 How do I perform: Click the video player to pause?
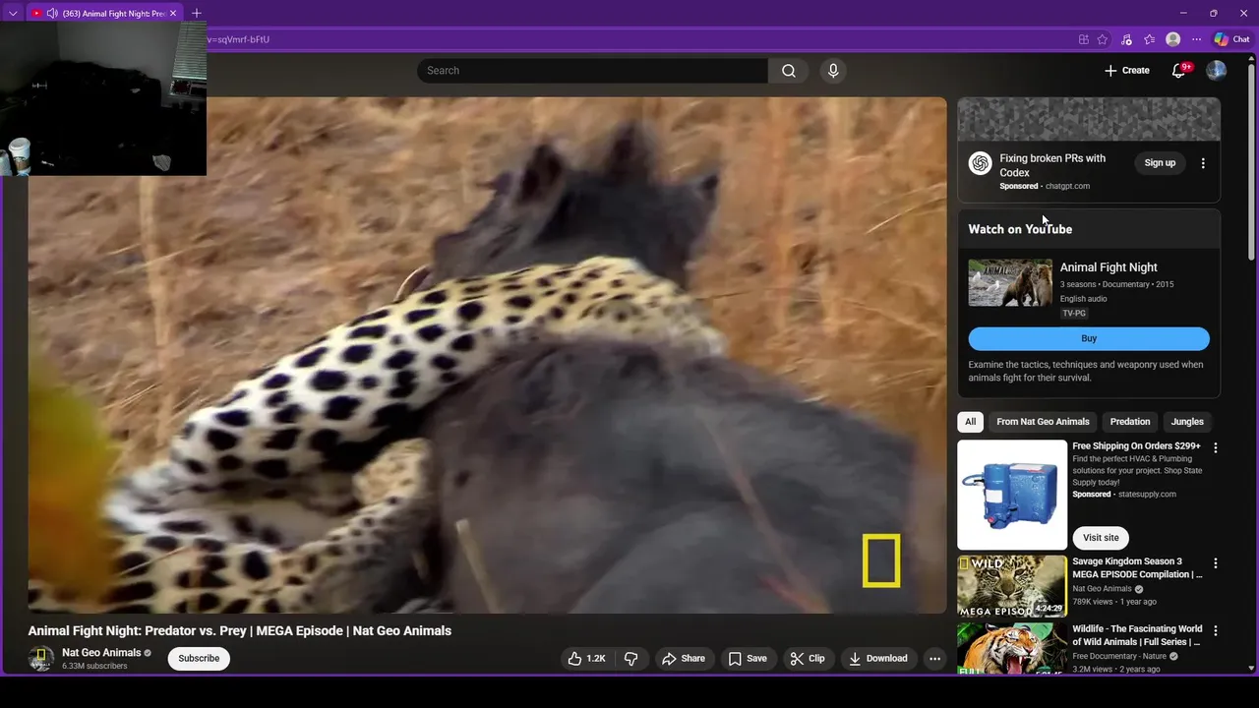tap(487, 355)
